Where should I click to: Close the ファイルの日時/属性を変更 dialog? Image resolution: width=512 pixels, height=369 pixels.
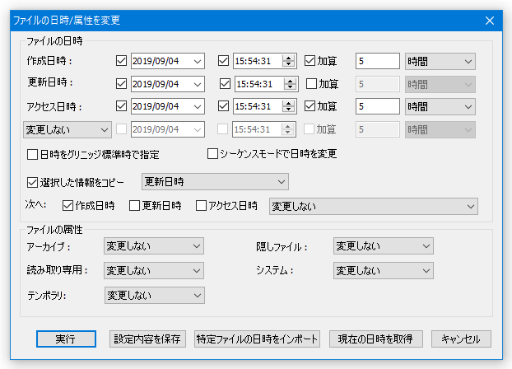[x=490, y=21]
